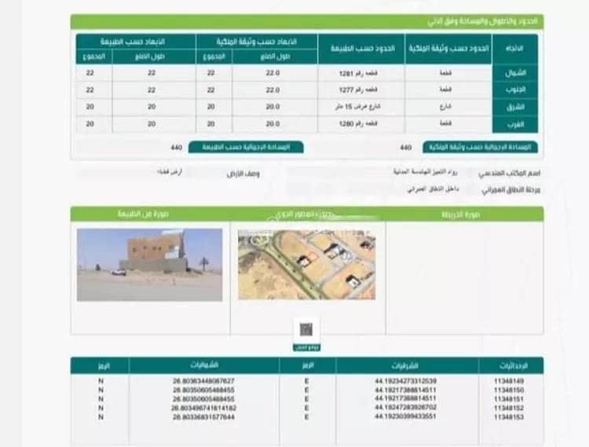Click the small green label under the QR code
The image size is (589, 447).
[x=305, y=346]
